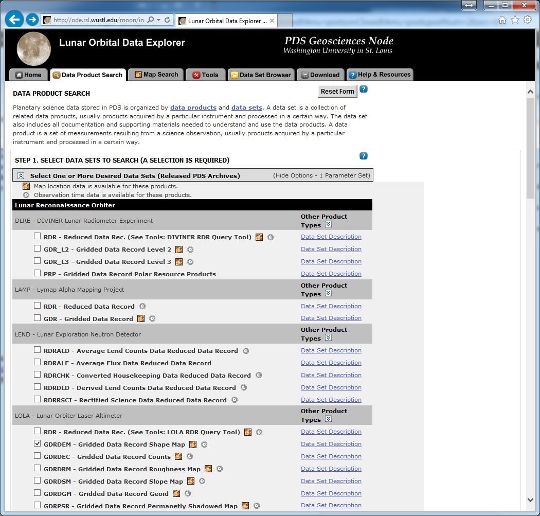
Task: Check the DIVINER RDR Reduced Data Rec. checkbox
Action: [x=37, y=236]
